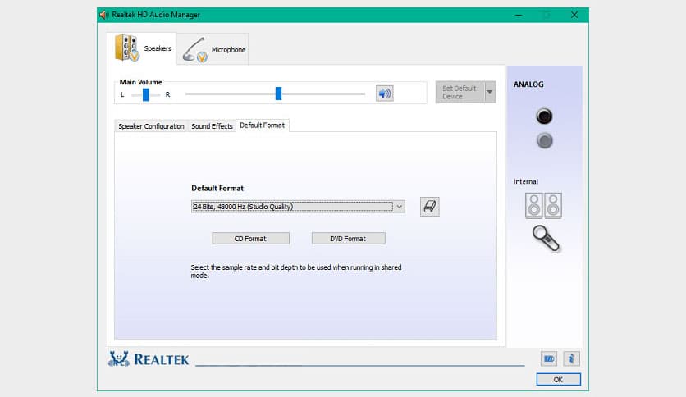Switch to the Microphone device tab

[213, 49]
